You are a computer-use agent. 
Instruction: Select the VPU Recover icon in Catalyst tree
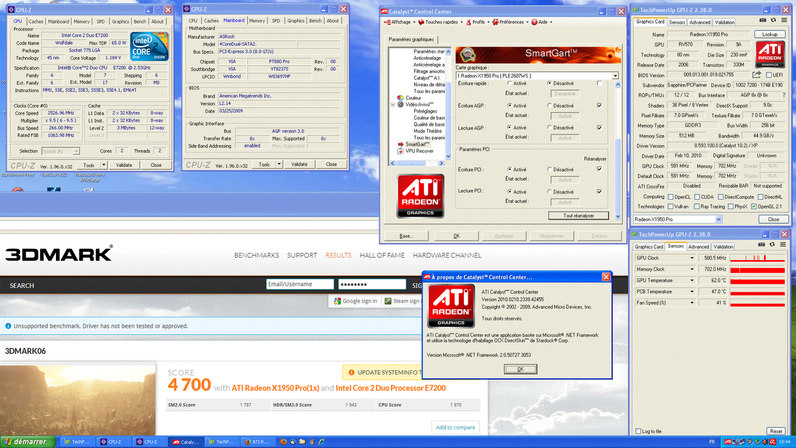coord(400,151)
